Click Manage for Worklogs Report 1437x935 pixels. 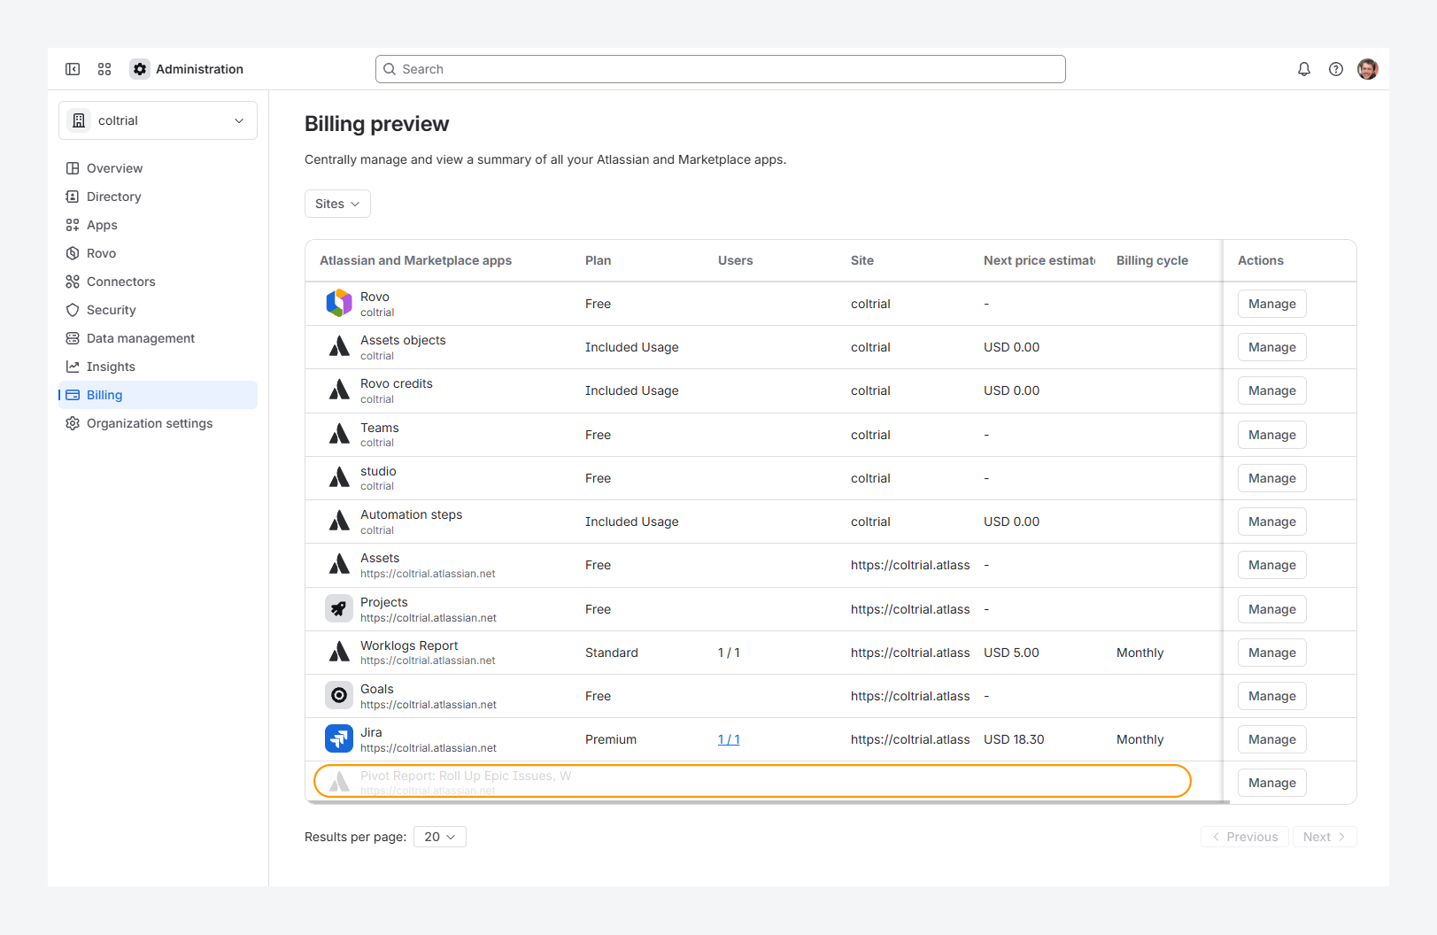point(1271,653)
